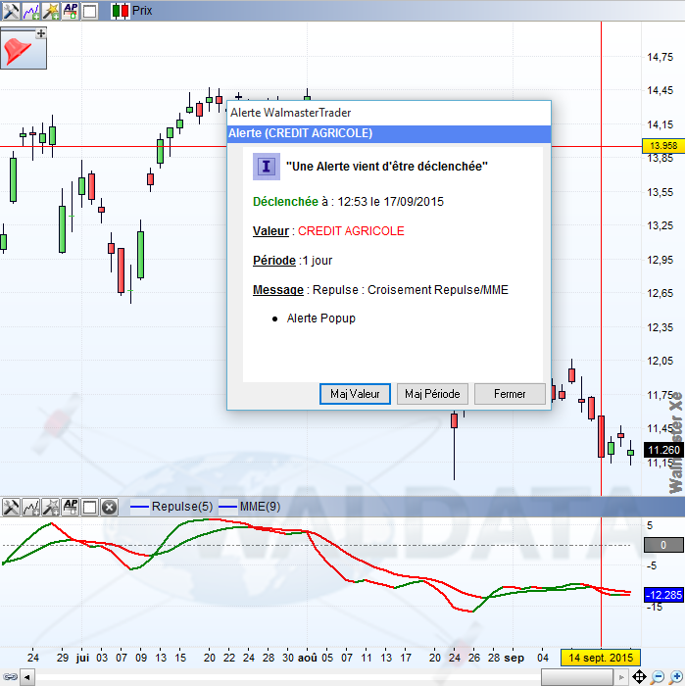The image size is (686, 686).
Task: Click Alerte WalmasterTrader title bar
Action: pos(389,113)
